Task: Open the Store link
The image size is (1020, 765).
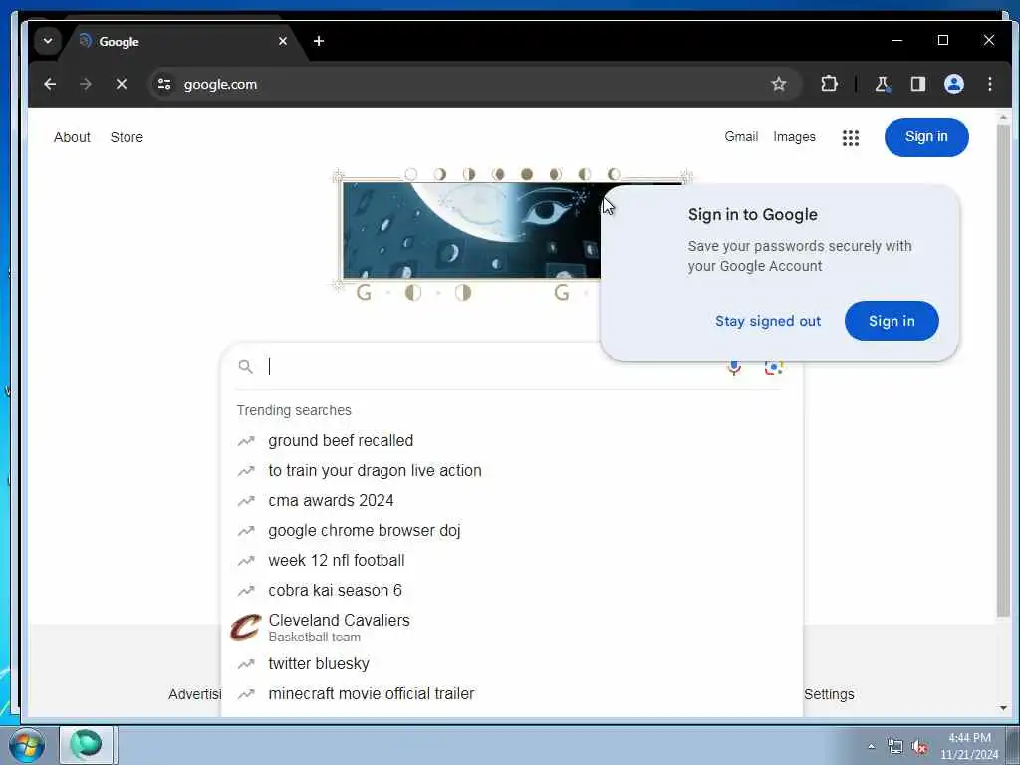Action: (x=127, y=137)
